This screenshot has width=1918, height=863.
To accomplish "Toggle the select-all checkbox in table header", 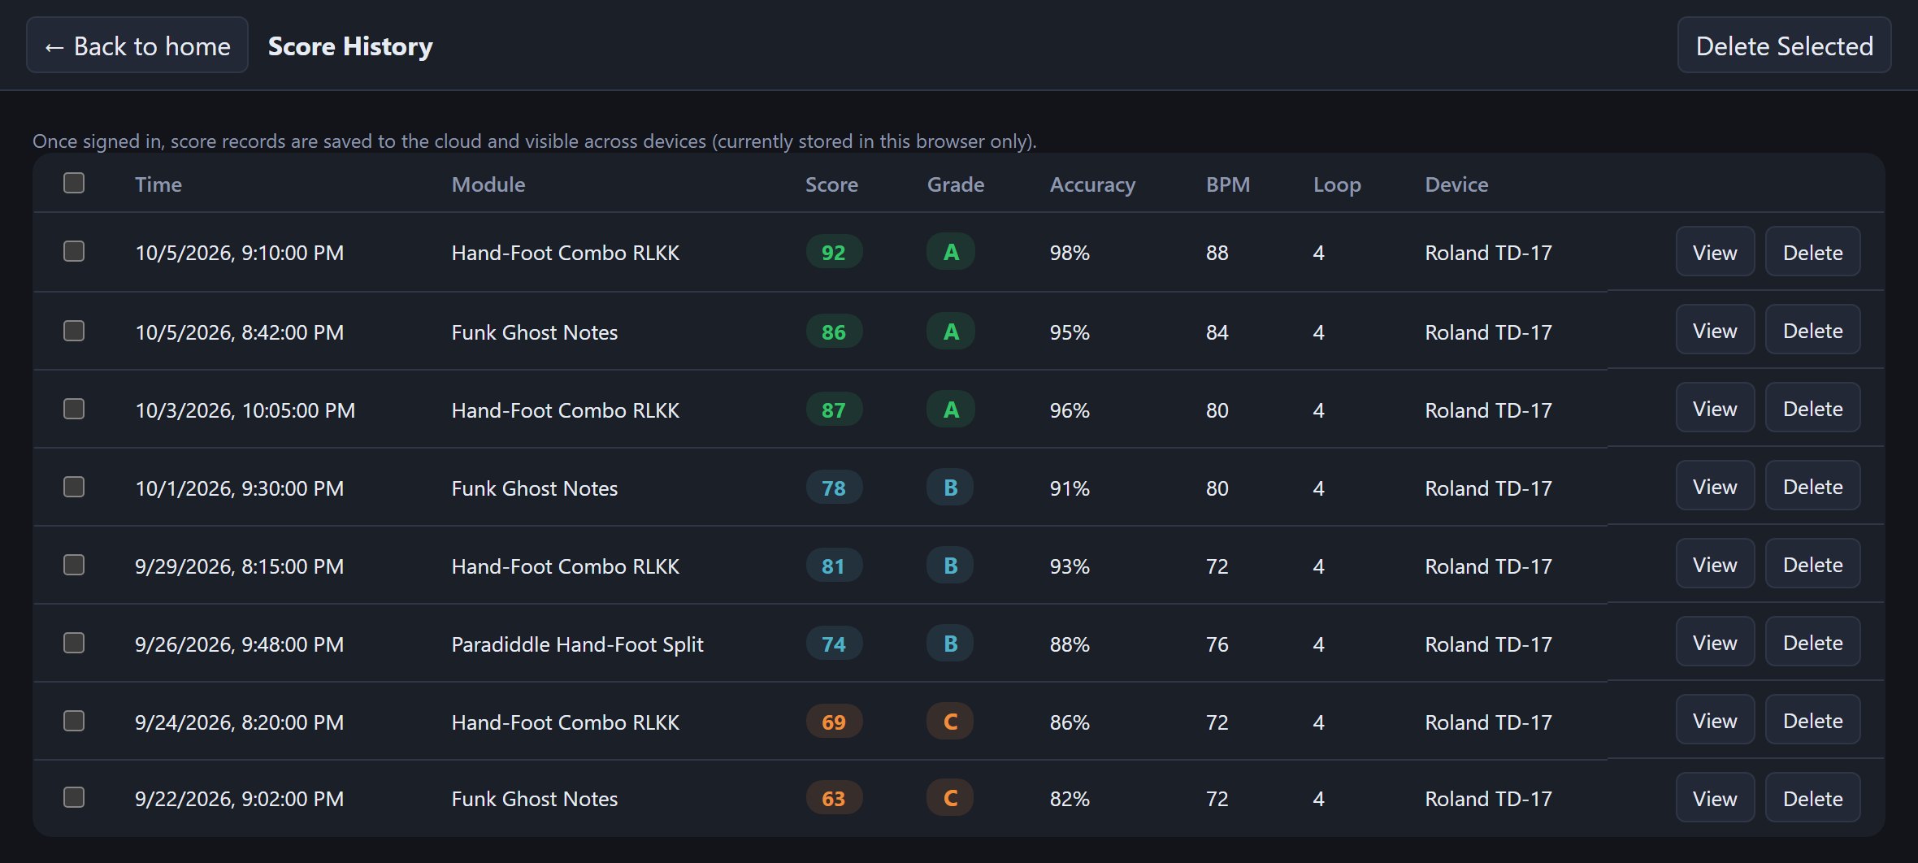I will (x=74, y=183).
